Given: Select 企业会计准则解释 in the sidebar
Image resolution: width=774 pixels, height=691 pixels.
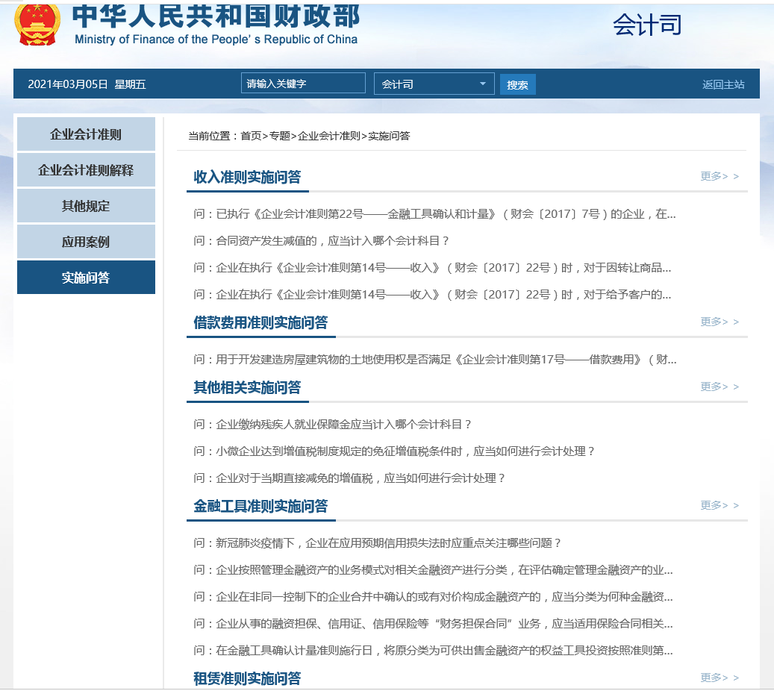Looking at the screenshot, I should coord(86,170).
